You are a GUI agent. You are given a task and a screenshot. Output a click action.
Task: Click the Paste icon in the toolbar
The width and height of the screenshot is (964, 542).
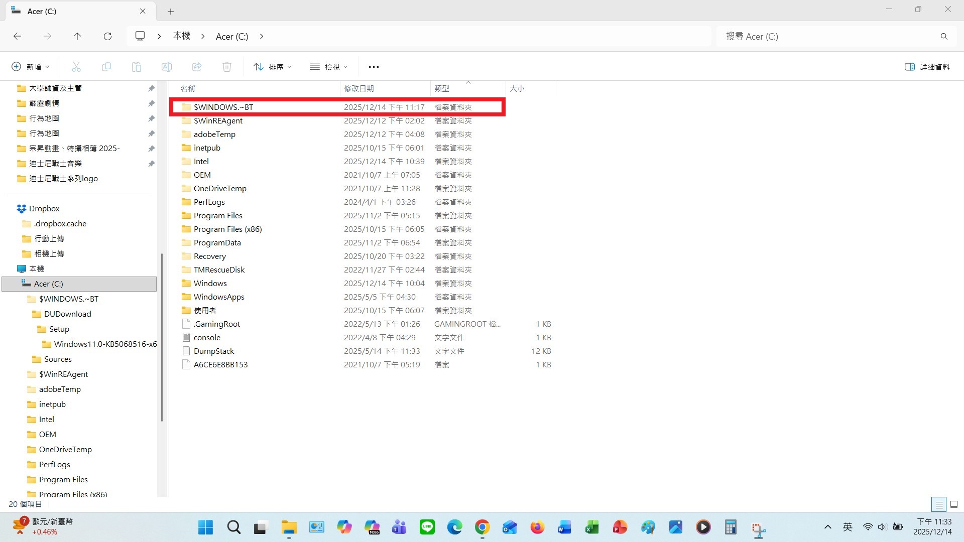[x=136, y=66]
